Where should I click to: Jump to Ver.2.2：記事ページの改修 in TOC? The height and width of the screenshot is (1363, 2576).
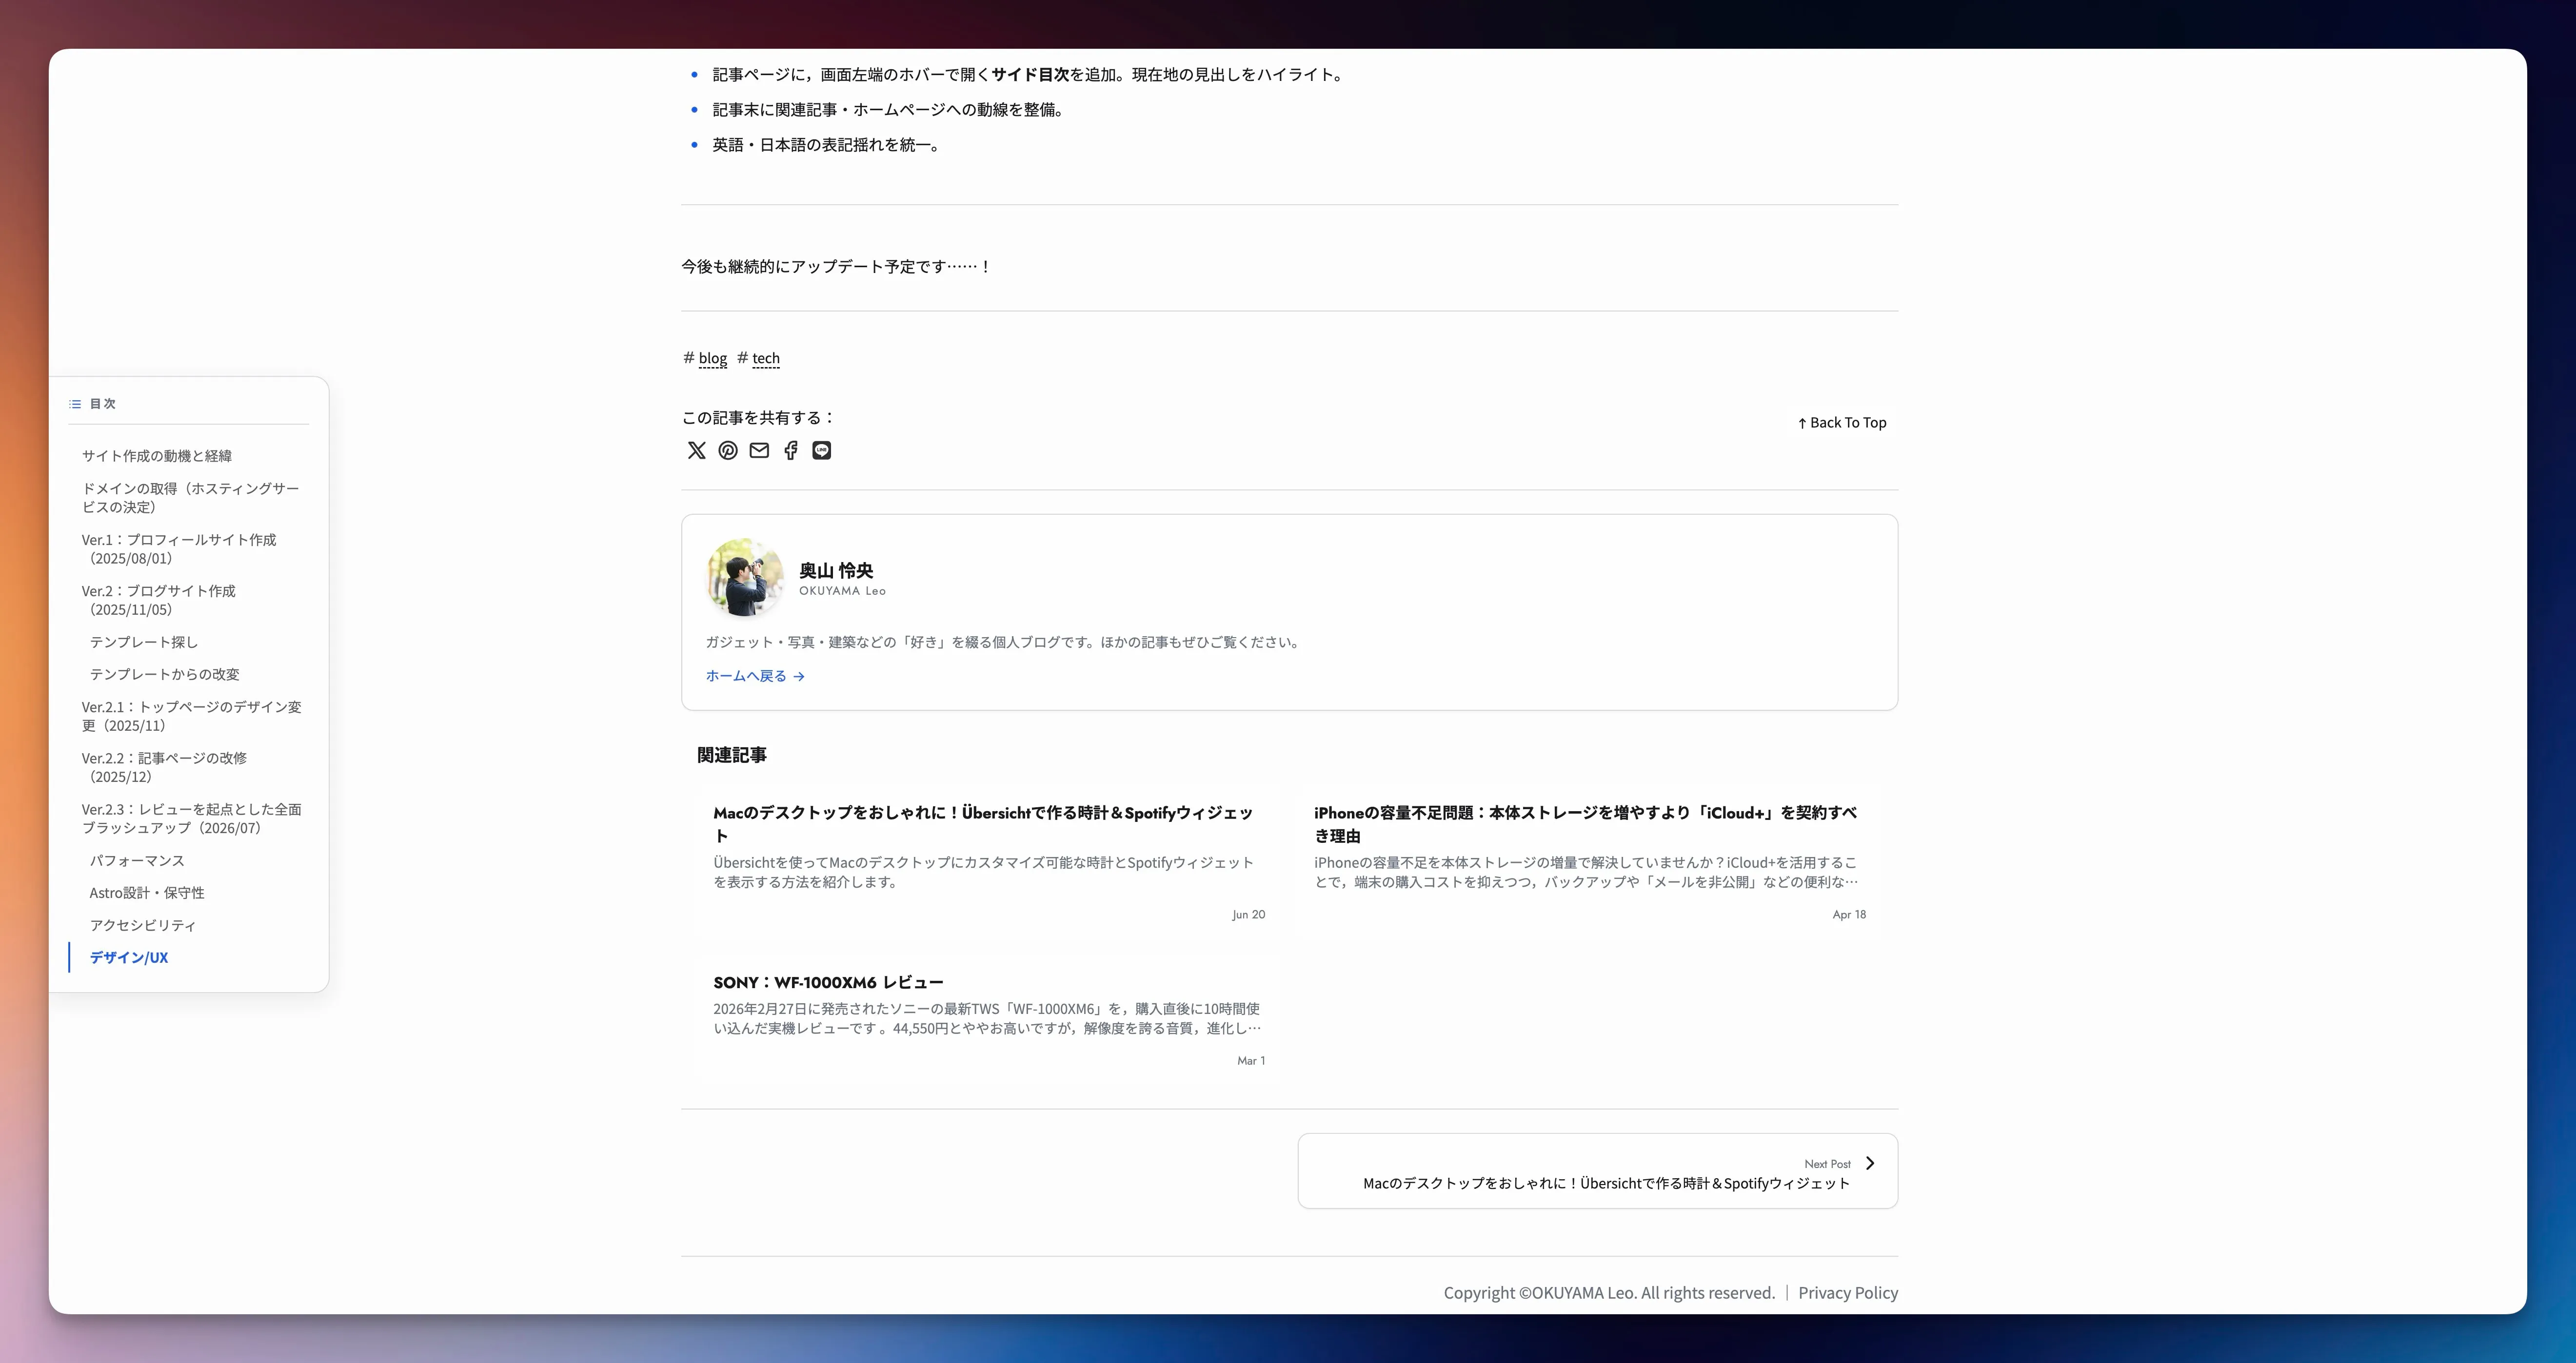[x=164, y=767]
